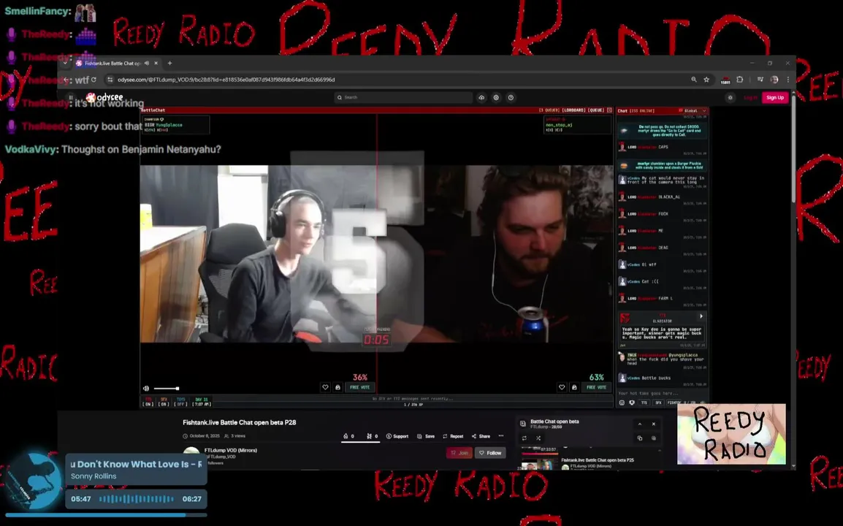Click the lock icon beside the 36% vote

[x=337, y=387]
